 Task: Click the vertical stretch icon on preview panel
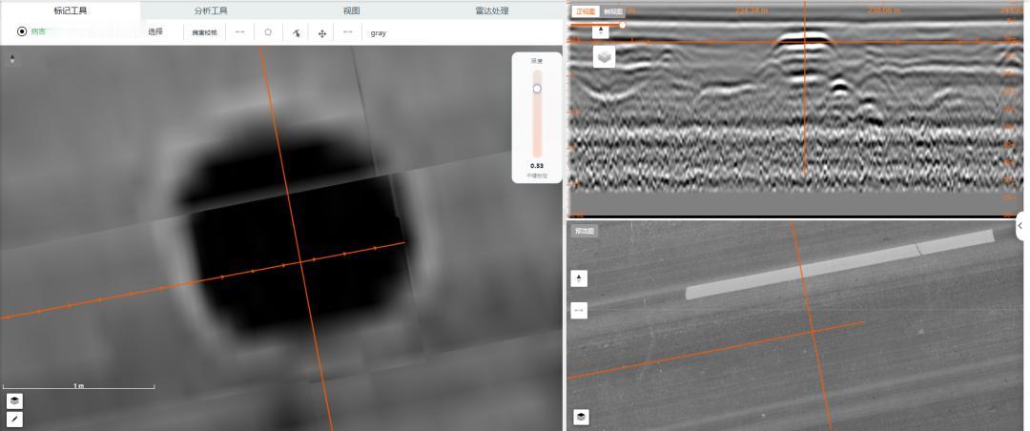click(579, 278)
